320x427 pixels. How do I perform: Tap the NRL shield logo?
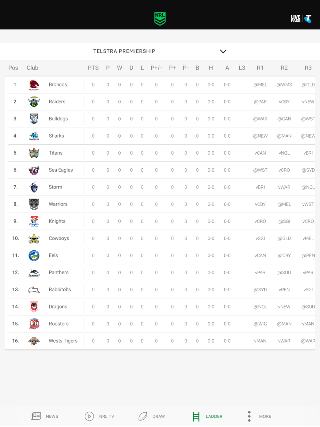[x=160, y=19]
